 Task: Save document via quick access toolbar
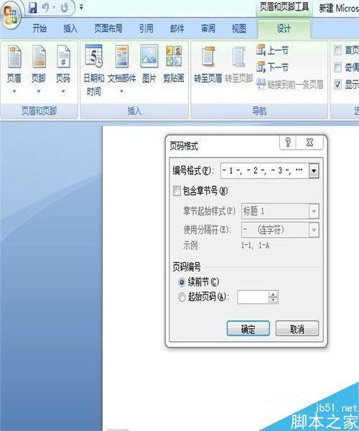pyautogui.click(x=33, y=8)
